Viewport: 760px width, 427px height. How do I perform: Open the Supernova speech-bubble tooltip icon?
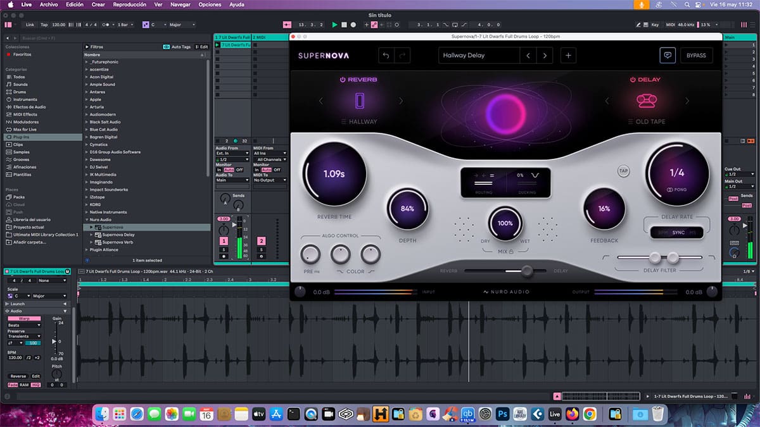pyautogui.click(x=668, y=55)
